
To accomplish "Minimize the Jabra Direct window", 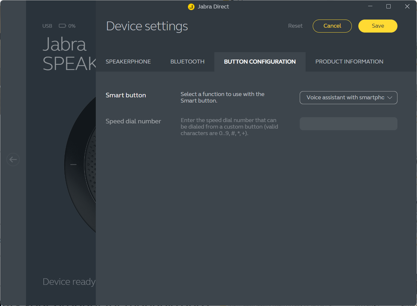I will pyautogui.click(x=370, y=7).
